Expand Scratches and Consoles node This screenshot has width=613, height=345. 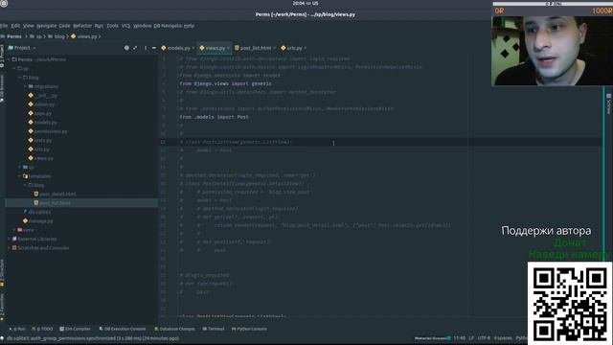[x=10, y=248]
